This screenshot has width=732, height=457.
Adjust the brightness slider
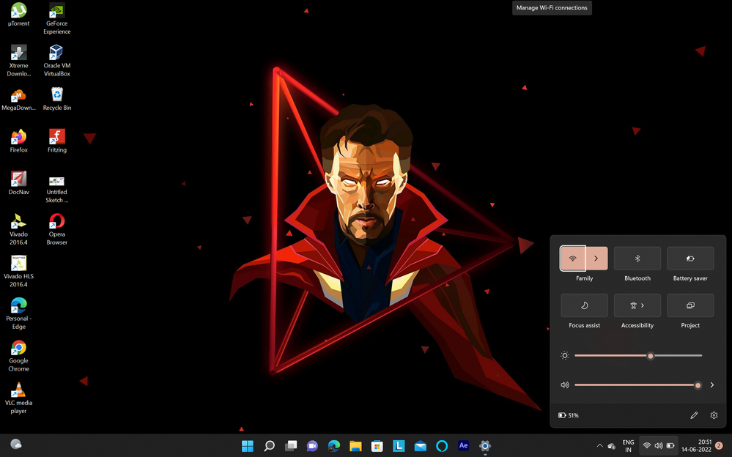(x=638, y=356)
